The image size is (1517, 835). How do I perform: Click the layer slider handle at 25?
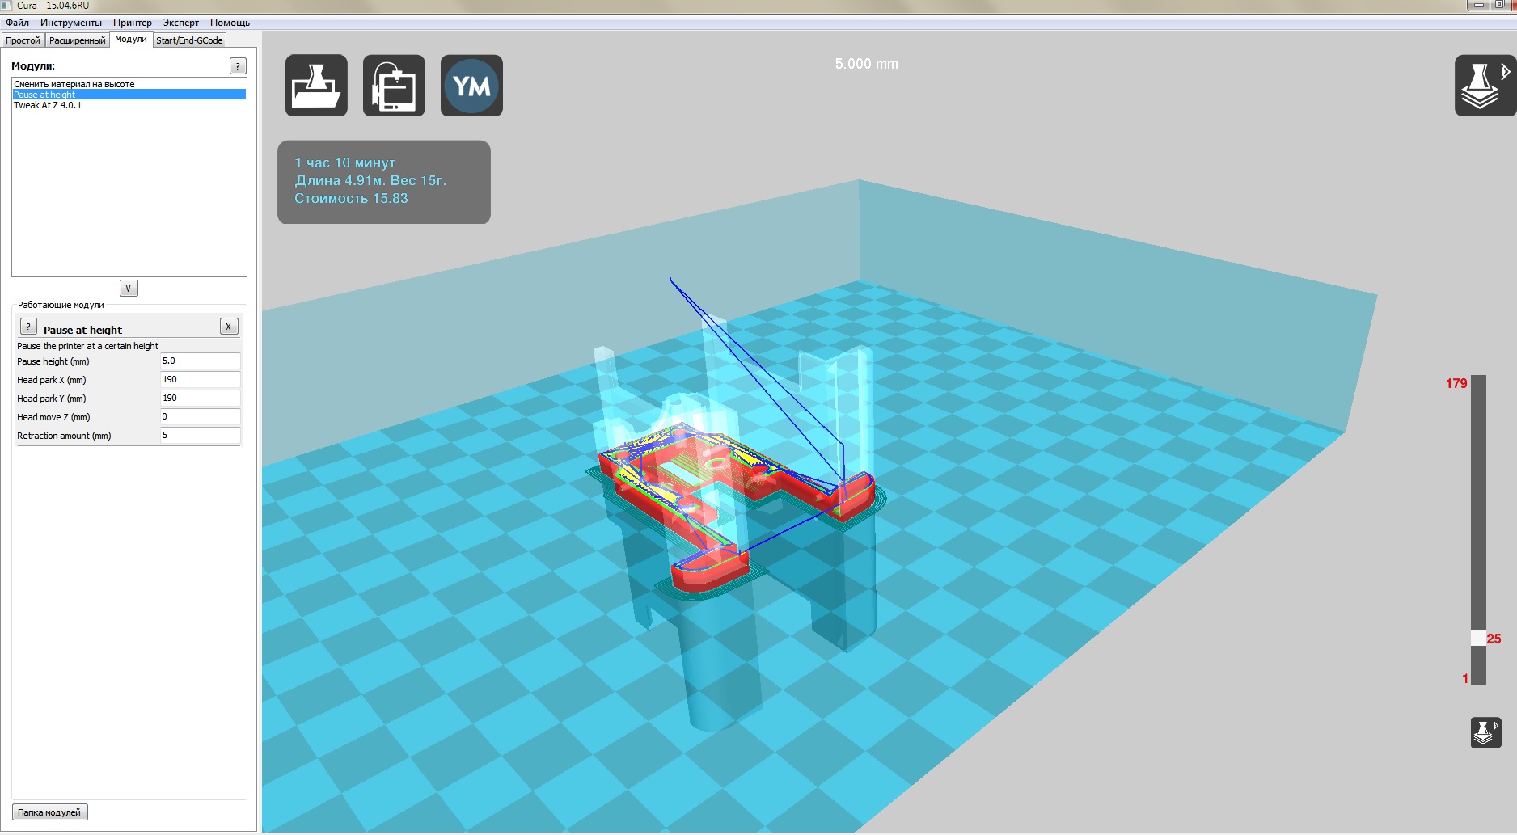1478,639
